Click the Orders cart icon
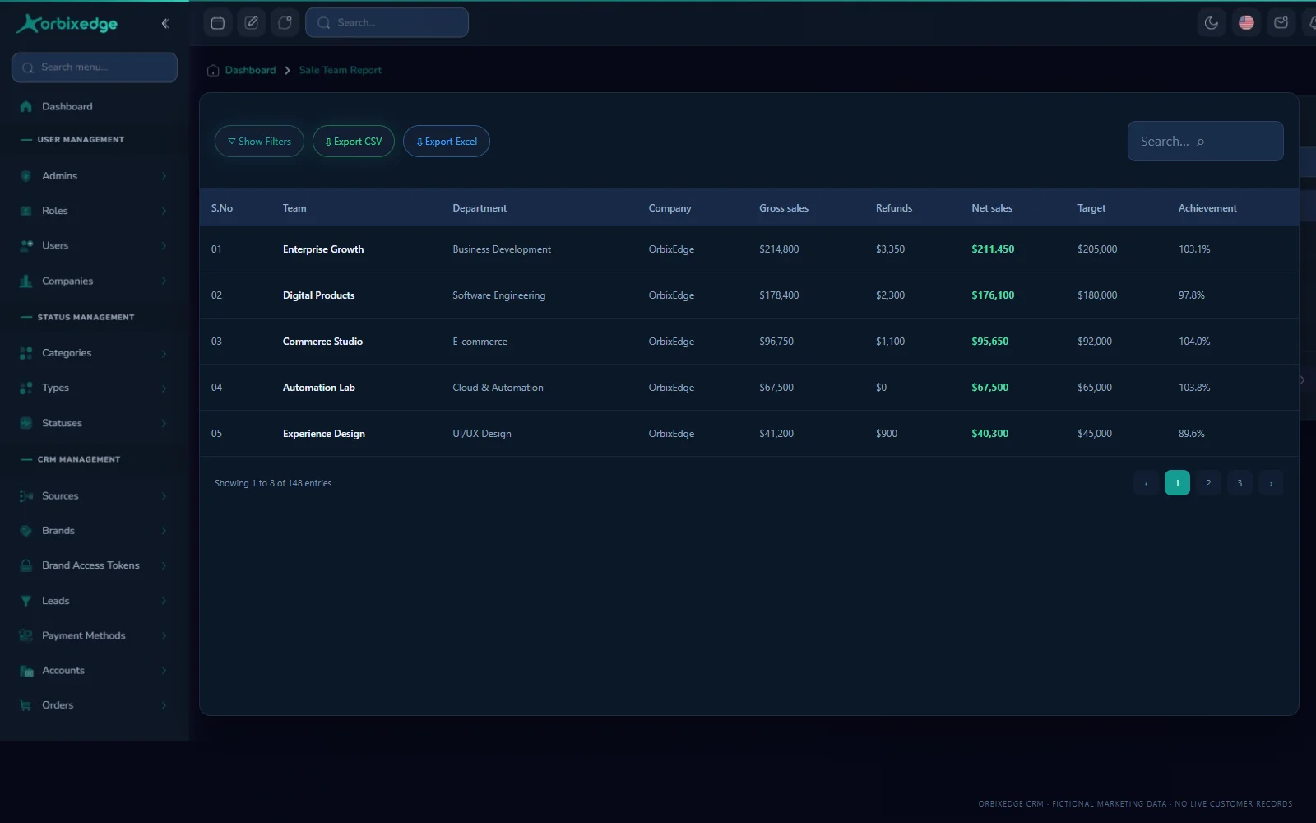The image size is (1316, 823). point(25,705)
